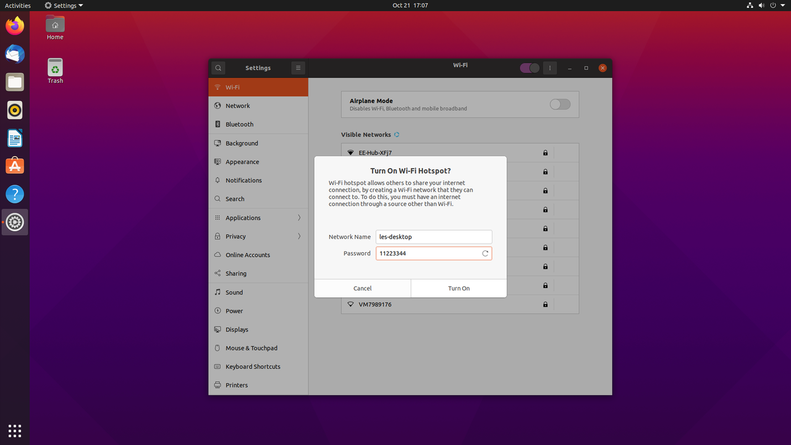Select Search in the Settings sidebar
Screen dimensions: 791x445
[x=258, y=199]
